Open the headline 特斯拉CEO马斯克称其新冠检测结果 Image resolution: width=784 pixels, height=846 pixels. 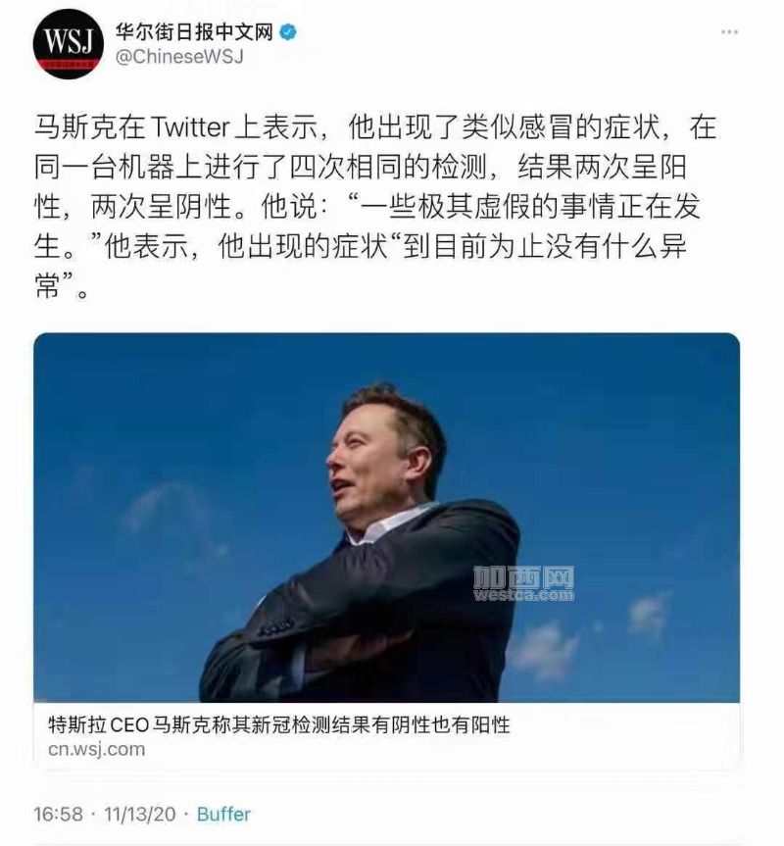(278, 724)
